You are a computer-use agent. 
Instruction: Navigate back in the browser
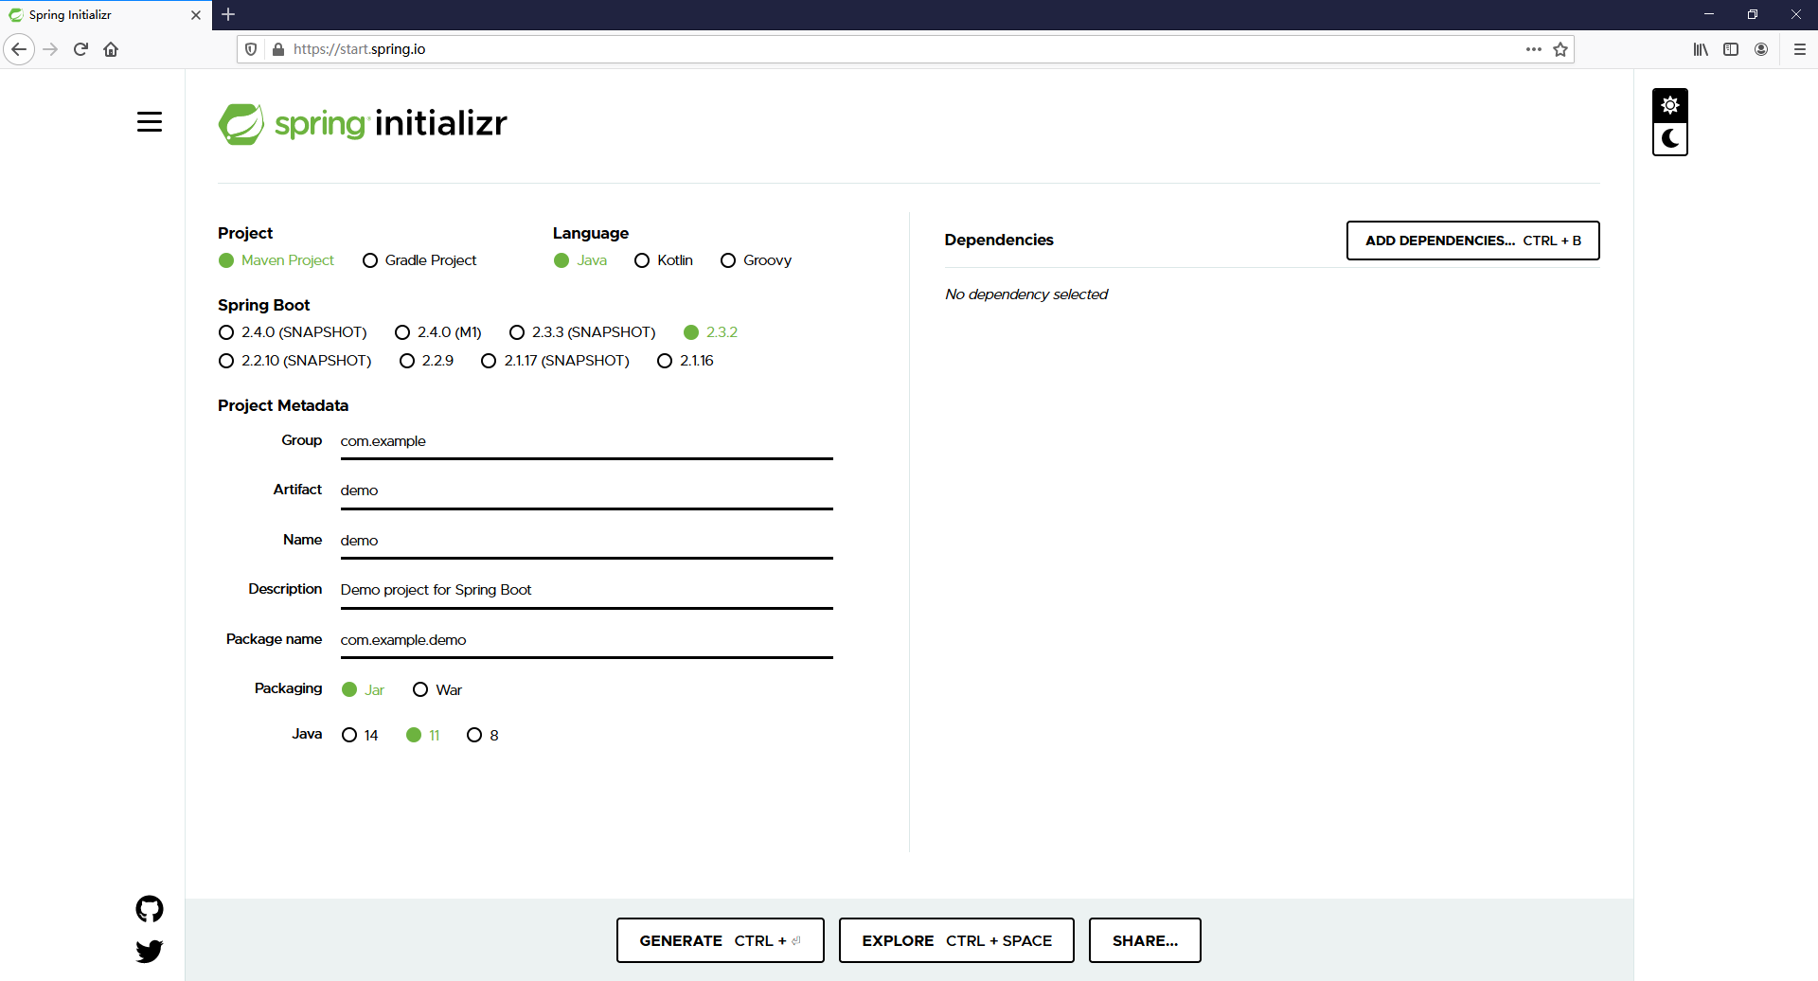19,49
